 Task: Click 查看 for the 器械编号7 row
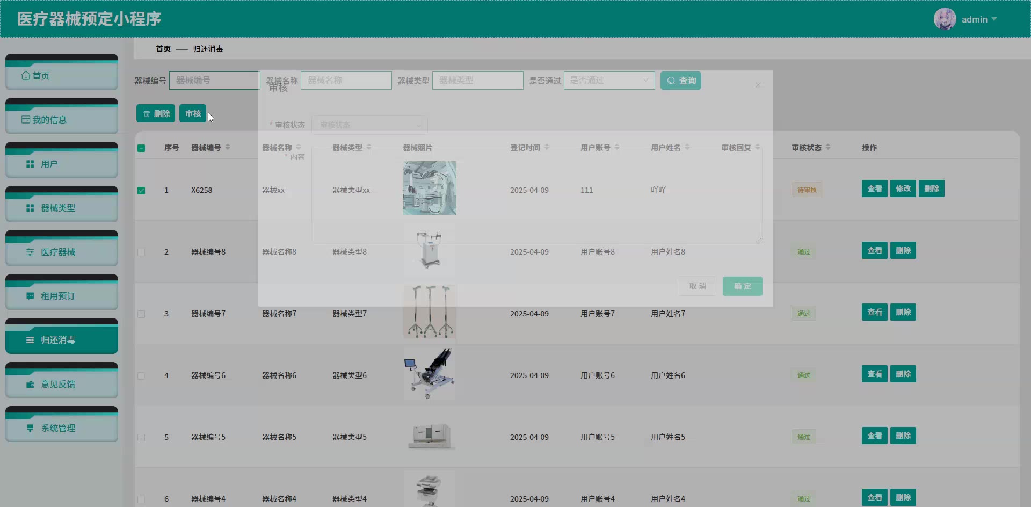pos(875,312)
